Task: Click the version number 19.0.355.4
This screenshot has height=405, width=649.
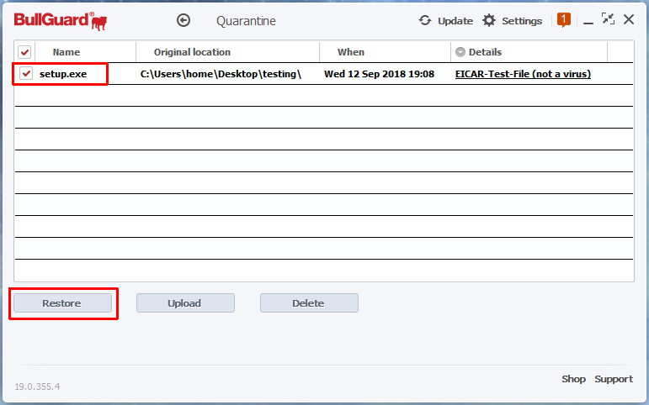Action: 37,387
